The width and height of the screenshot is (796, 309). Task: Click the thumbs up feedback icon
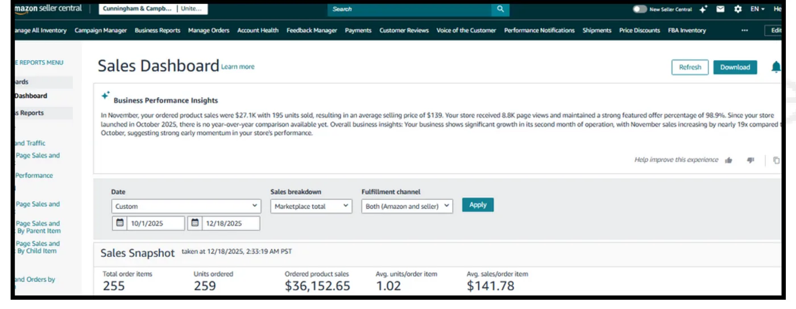pyautogui.click(x=728, y=160)
